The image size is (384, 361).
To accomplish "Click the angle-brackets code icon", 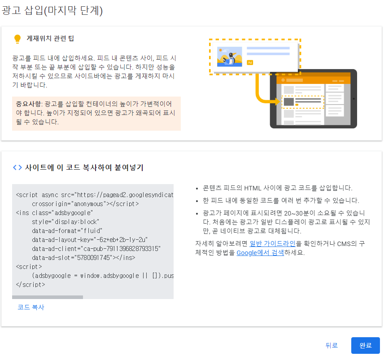I will tap(17, 167).
